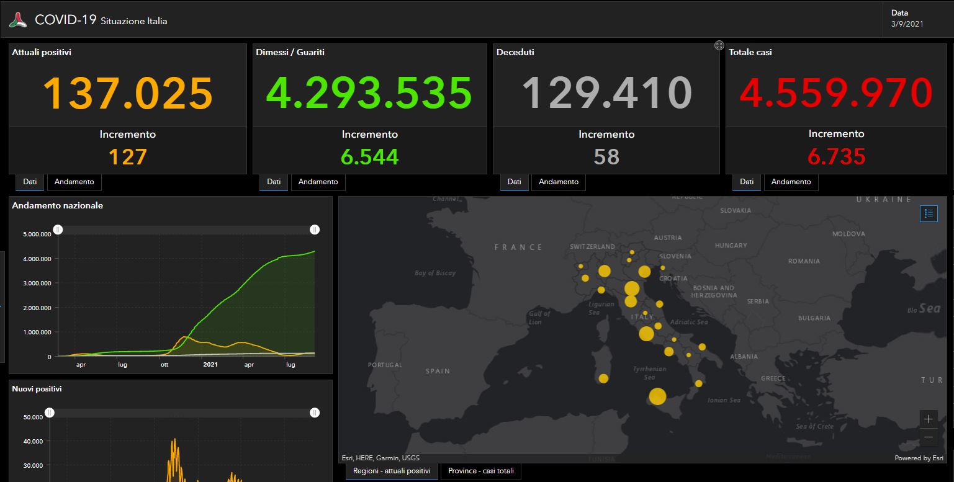
Task: Select the Puglia bubble on the map
Action: pos(702,347)
